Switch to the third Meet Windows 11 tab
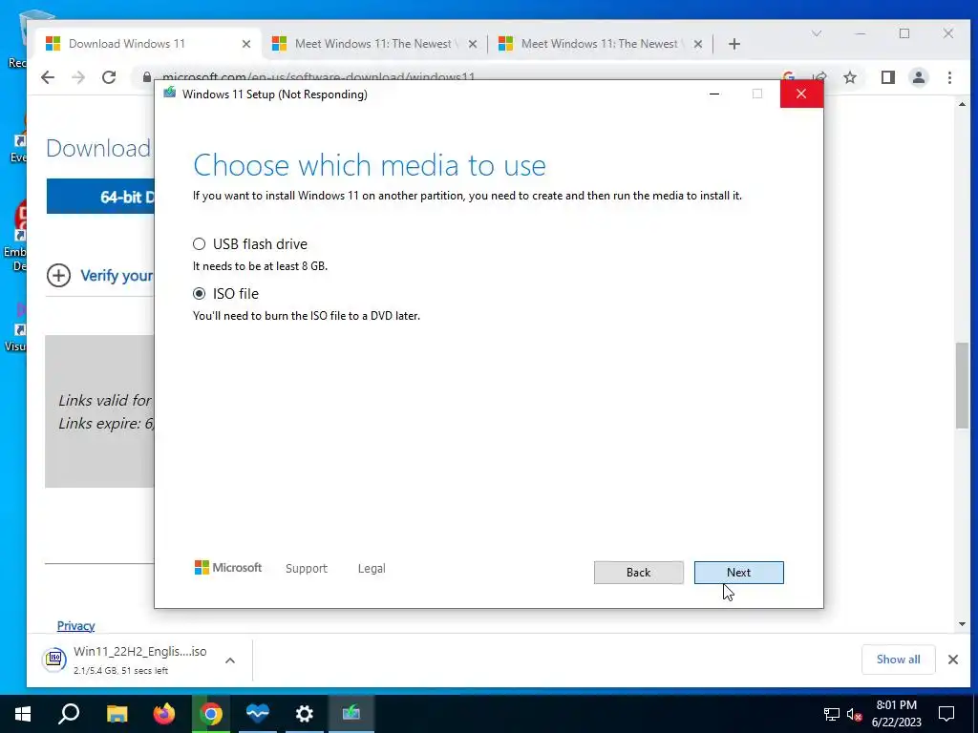 [600, 44]
